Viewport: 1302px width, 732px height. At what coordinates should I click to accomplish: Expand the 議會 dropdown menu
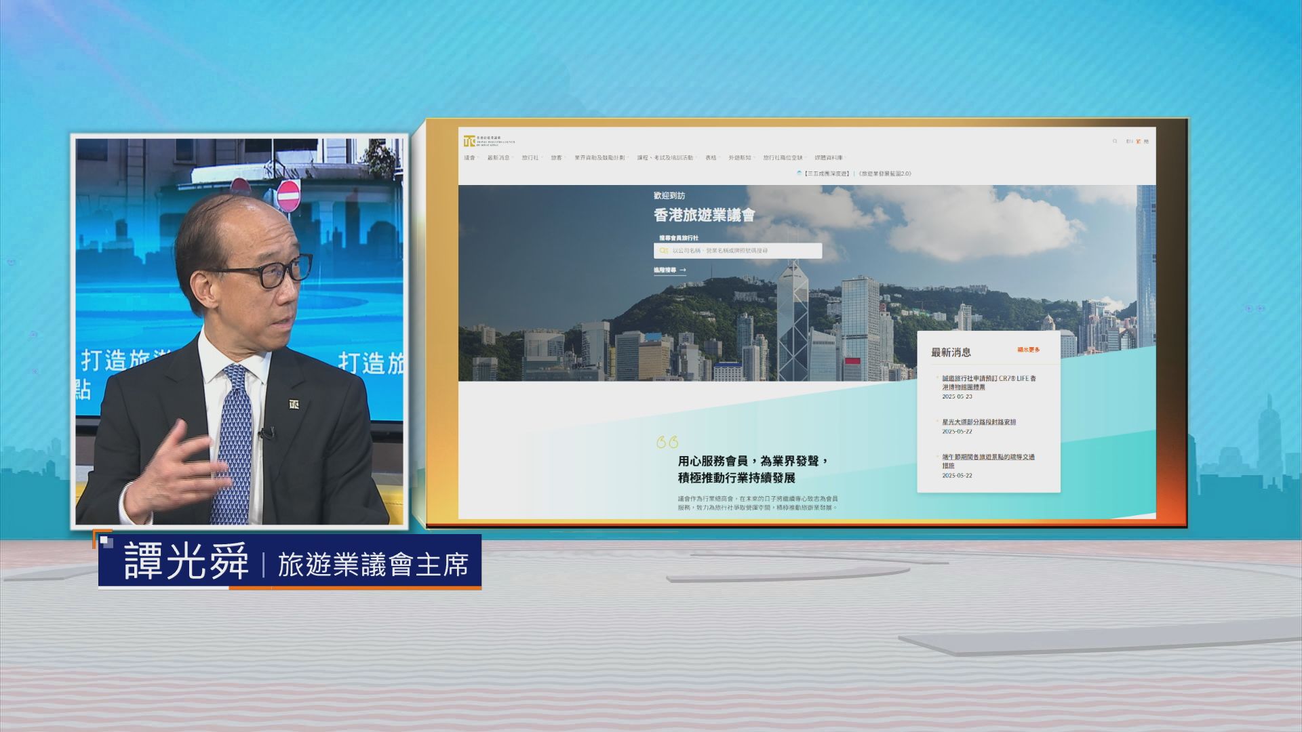(x=470, y=158)
